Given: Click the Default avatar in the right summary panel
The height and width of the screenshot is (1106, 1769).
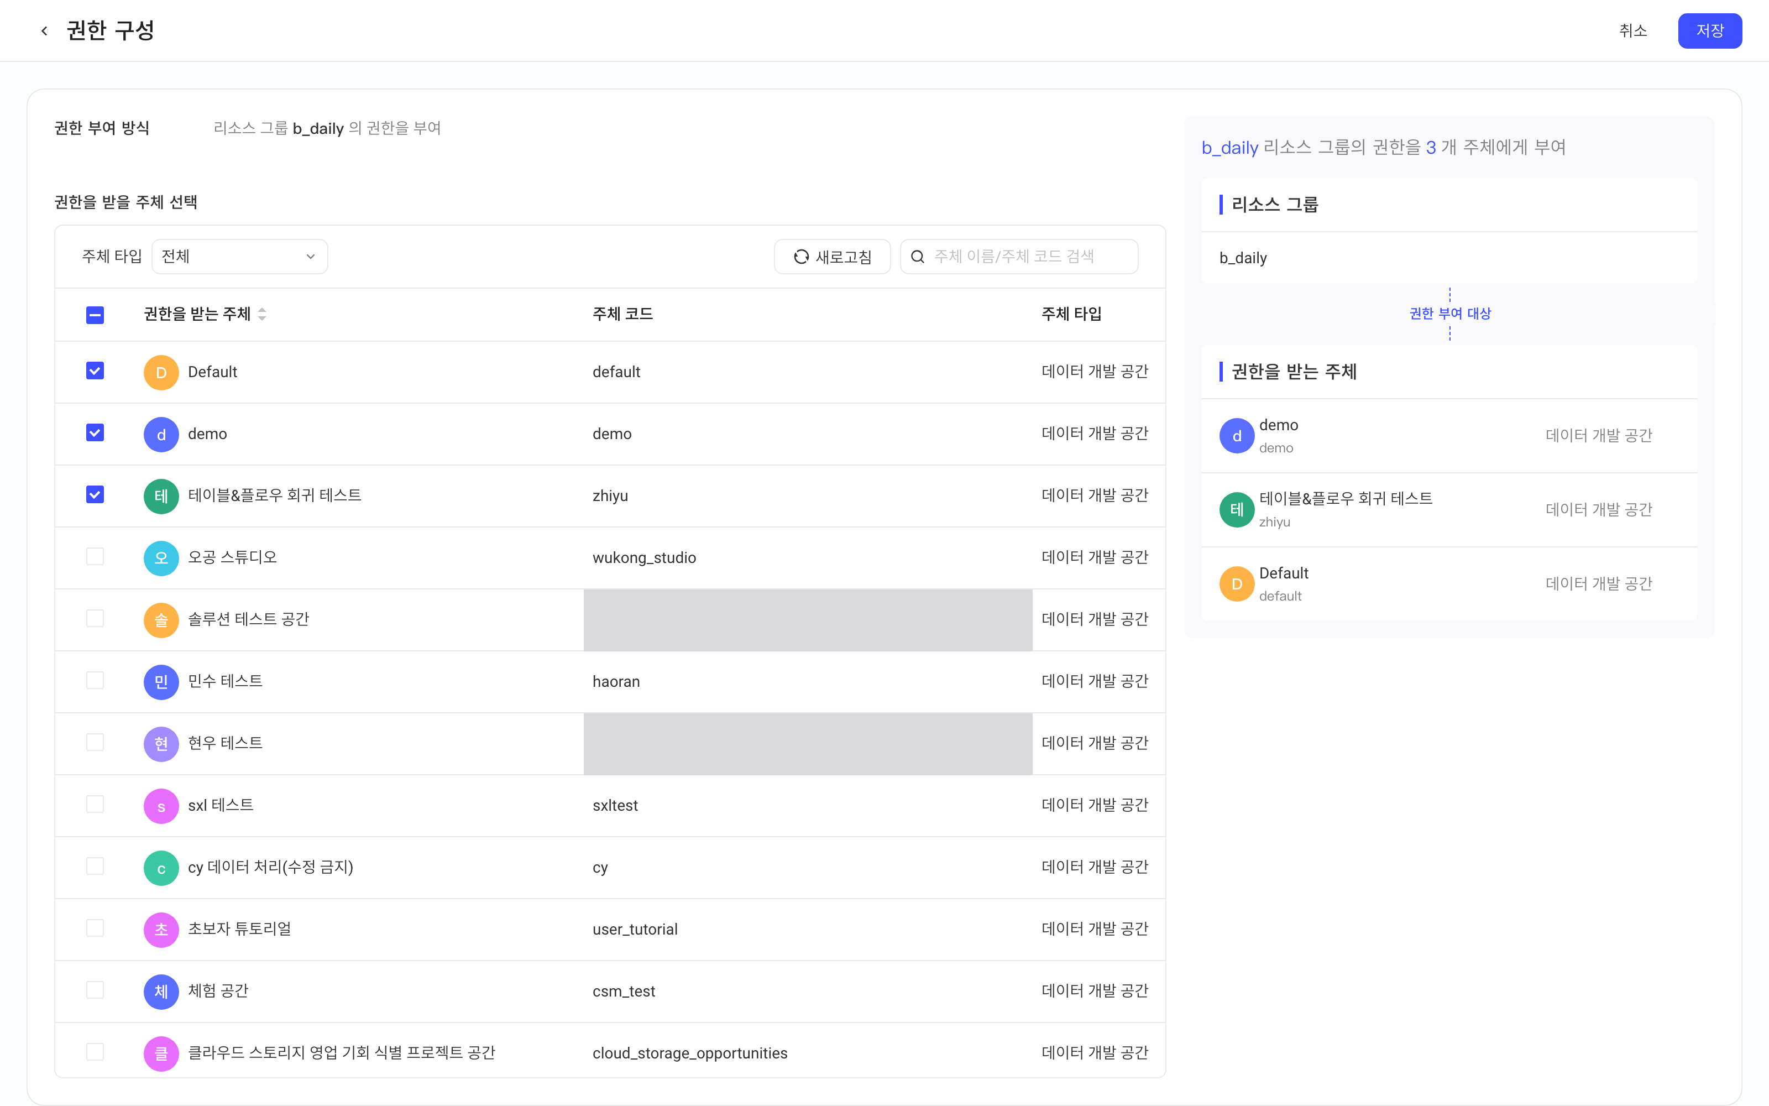Looking at the screenshot, I should coord(1237,584).
